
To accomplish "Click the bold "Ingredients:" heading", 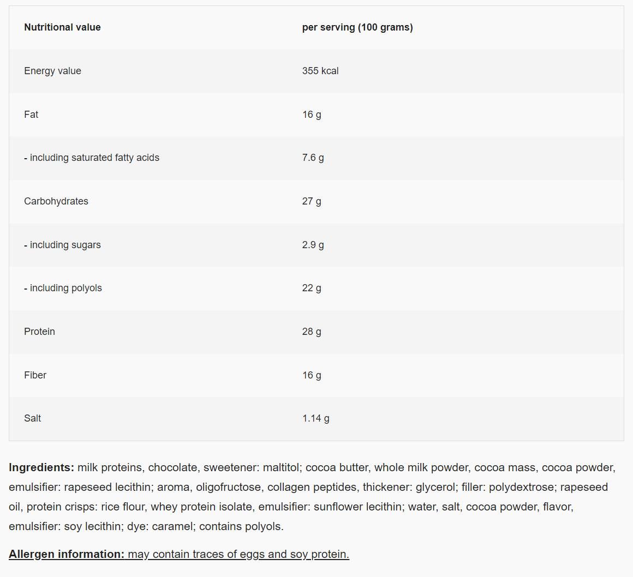I will (x=41, y=467).
